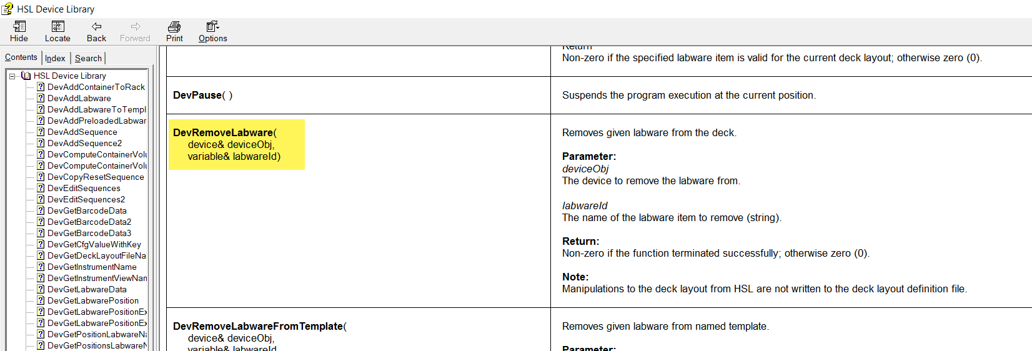The image size is (1032, 351).
Task: Click the Hide toolbar icon
Action: tap(19, 26)
